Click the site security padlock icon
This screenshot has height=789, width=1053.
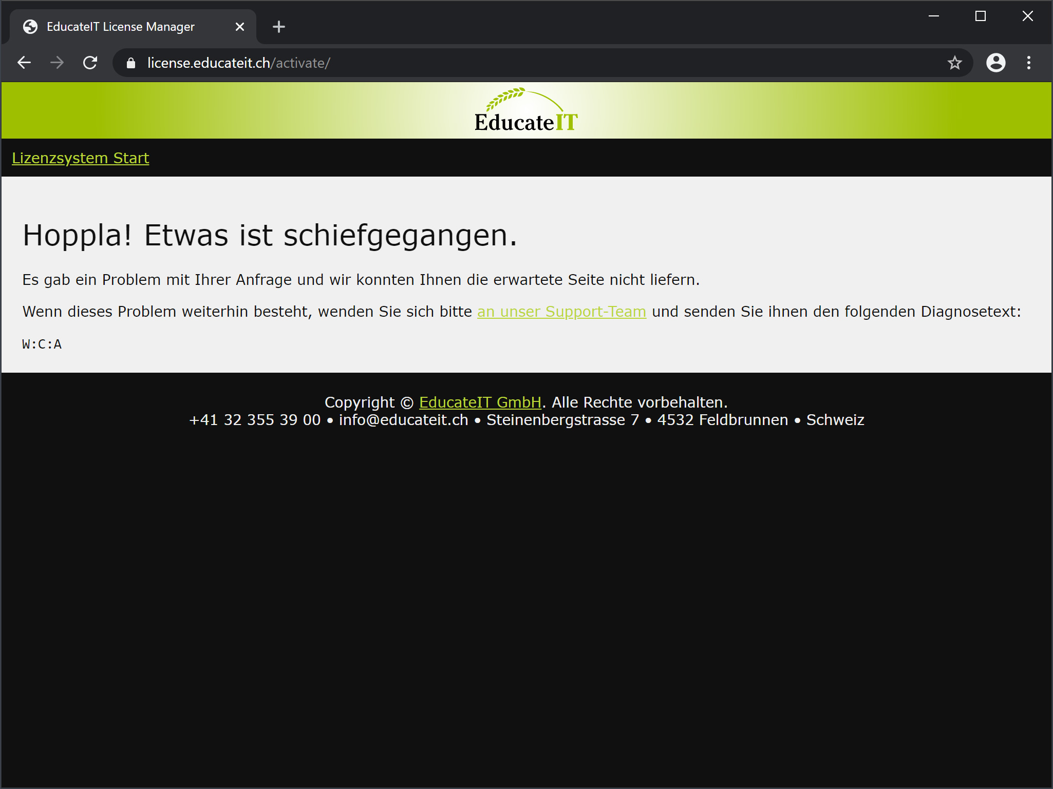pos(130,63)
